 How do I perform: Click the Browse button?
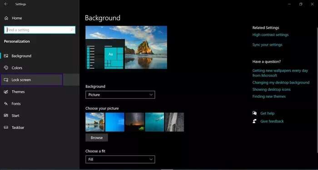[96, 138]
